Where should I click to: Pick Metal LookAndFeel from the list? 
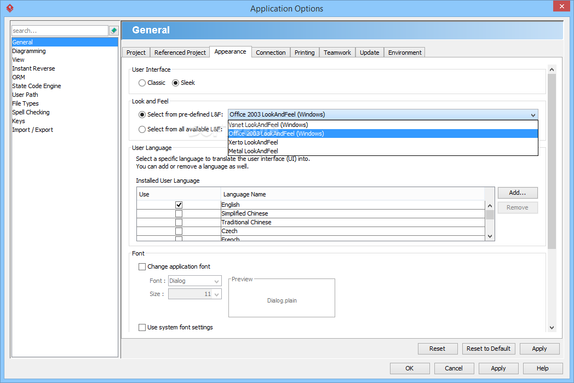[x=383, y=151]
